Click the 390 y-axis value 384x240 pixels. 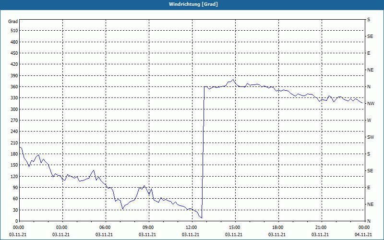pos(14,76)
